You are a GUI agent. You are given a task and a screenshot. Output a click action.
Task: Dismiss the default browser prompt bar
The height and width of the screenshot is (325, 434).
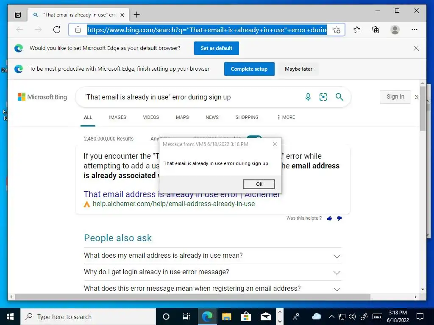coord(416,48)
